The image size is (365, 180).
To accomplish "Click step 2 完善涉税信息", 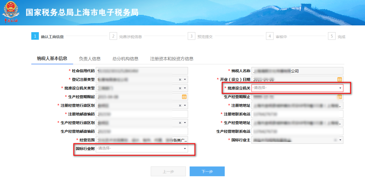I will 126,37.
